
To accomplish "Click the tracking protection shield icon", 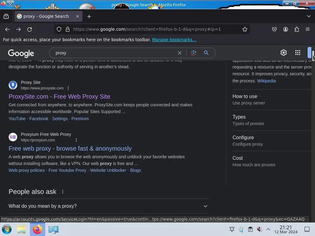I will tap(59, 29).
